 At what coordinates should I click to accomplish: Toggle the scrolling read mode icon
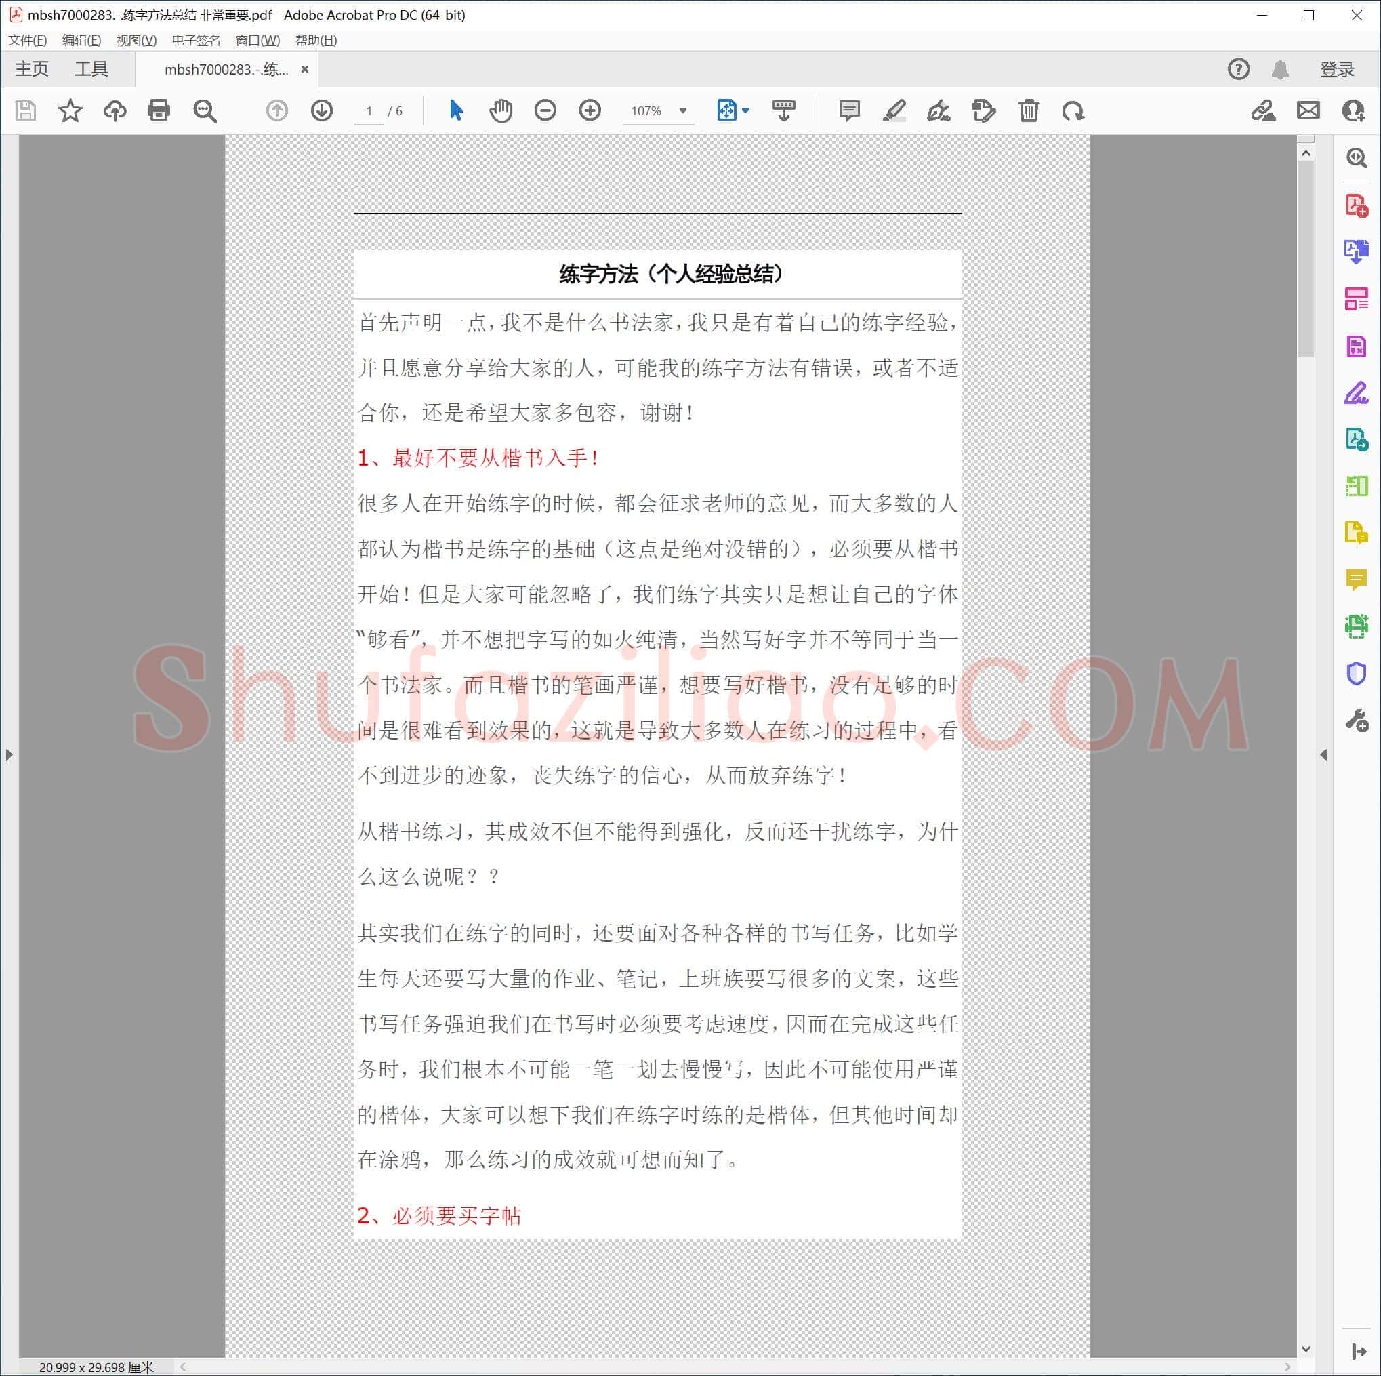click(783, 111)
